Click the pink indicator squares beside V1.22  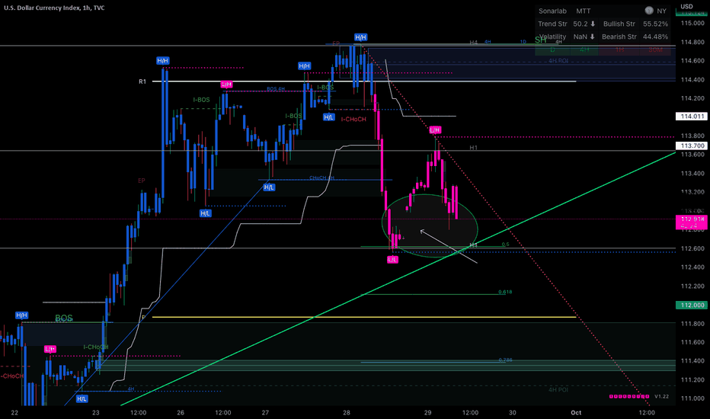tap(629, 396)
